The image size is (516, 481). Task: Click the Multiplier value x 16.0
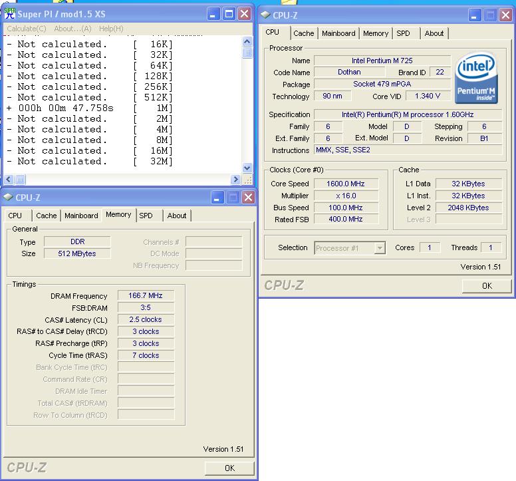346,196
